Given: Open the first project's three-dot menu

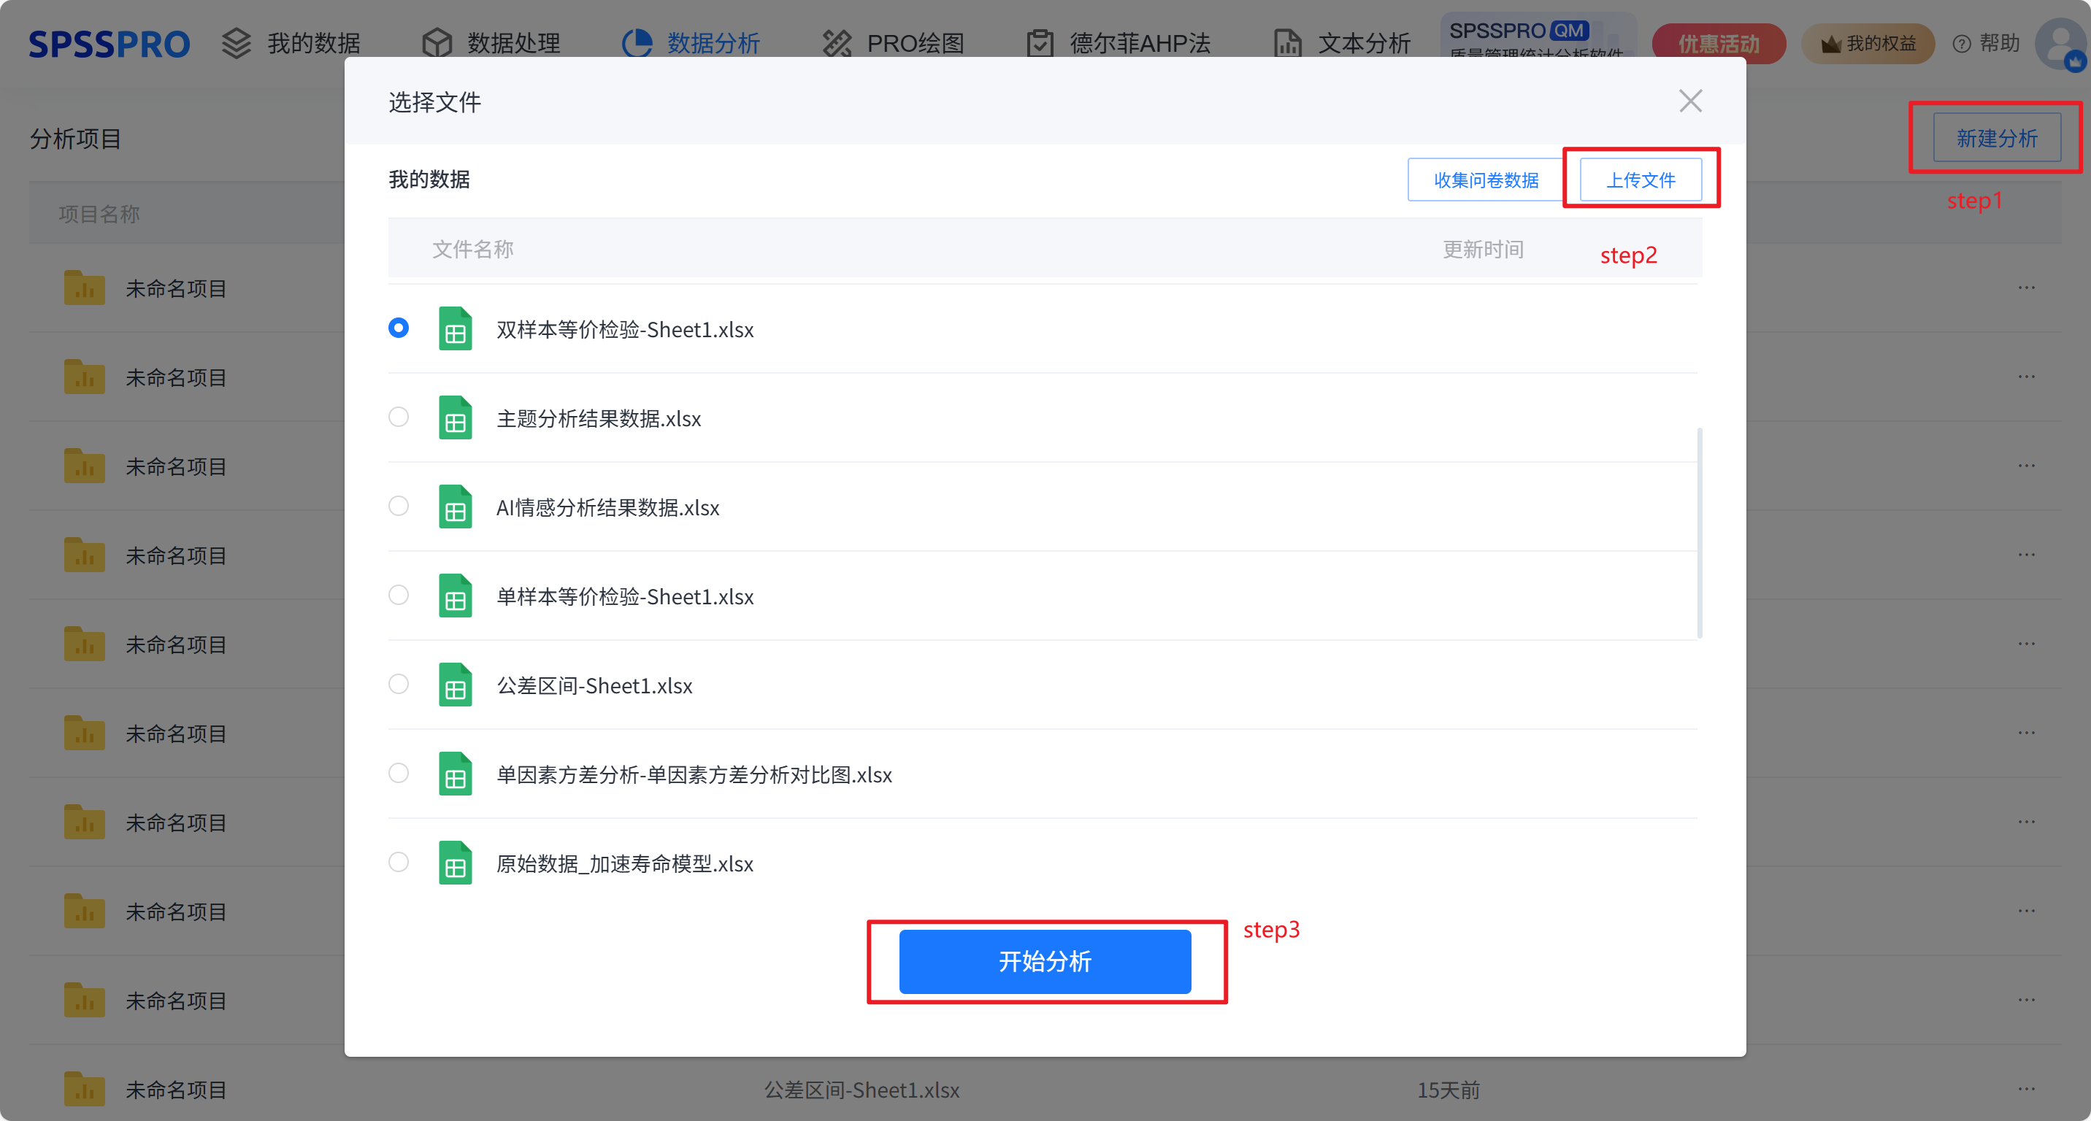Looking at the screenshot, I should tap(2026, 287).
